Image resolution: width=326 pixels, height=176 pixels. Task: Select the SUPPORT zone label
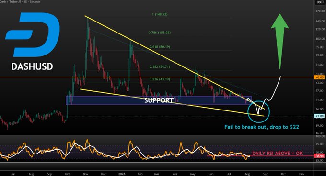click(x=159, y=100)
